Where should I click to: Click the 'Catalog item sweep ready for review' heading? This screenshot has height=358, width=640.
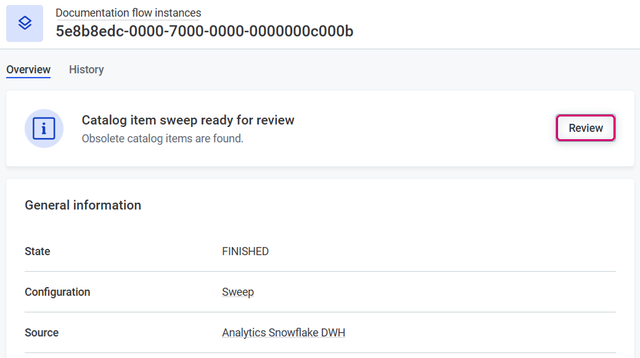pos(188,120)
